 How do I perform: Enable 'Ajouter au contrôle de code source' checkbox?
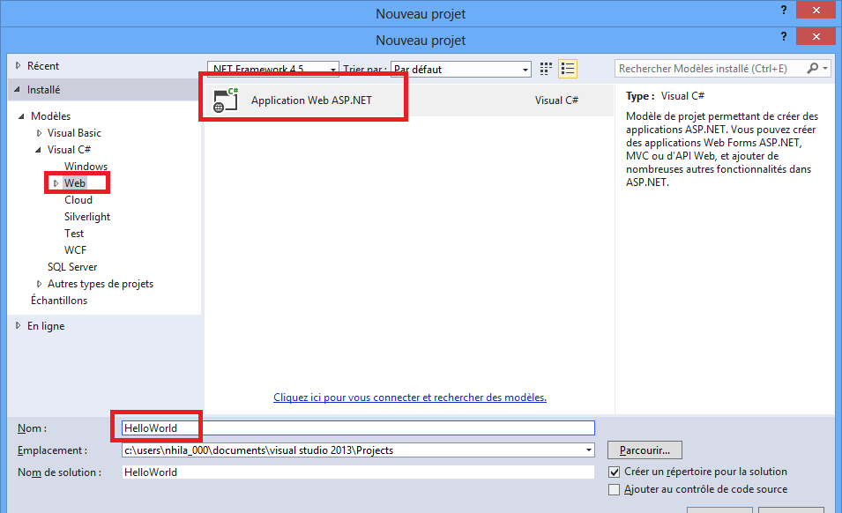(614, 489)
